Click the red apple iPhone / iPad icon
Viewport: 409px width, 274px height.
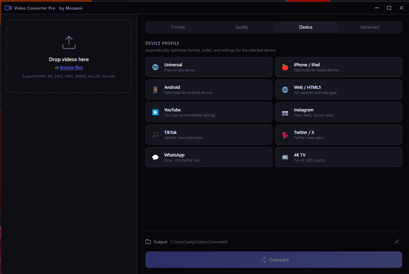pyautogui.click(x=285, y=67)
